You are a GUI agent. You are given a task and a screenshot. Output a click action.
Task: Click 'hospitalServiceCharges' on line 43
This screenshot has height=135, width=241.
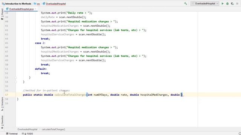tap(58, 34)
